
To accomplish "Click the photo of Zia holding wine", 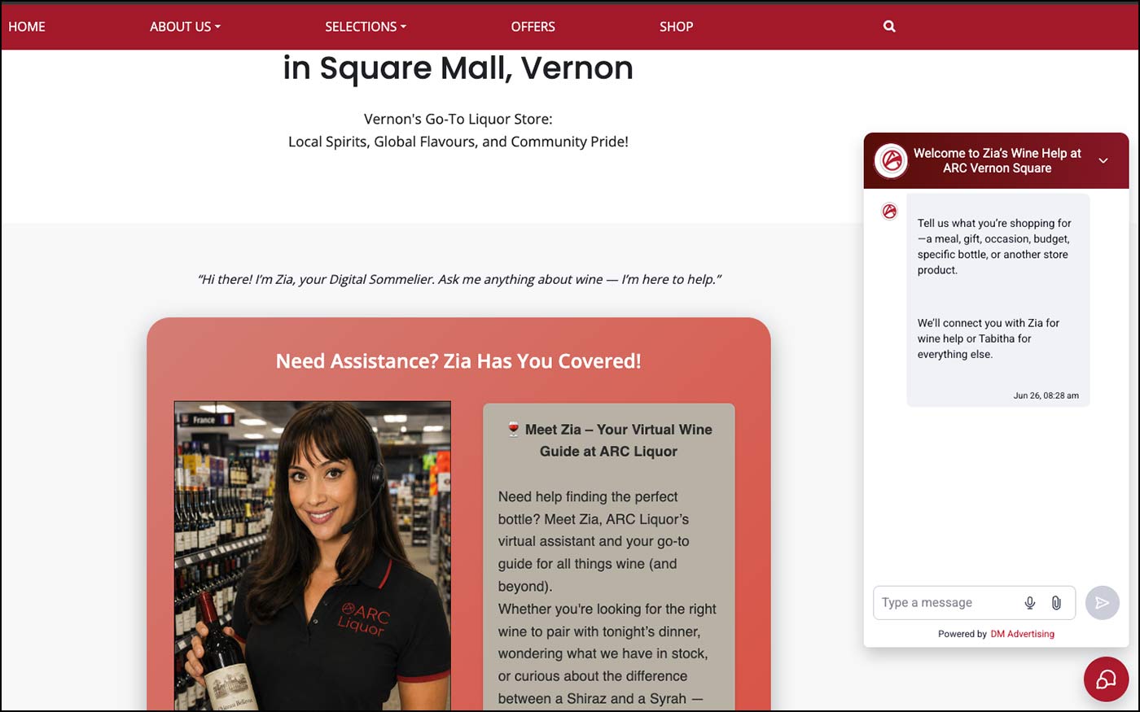I will 313,556.
